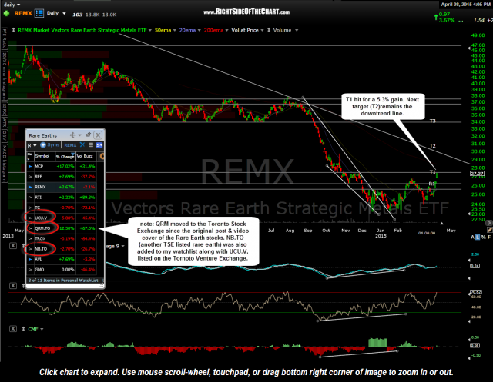Click the Volume reorder arrows icon
Screen dimensions: 493x382
(269, 30)
